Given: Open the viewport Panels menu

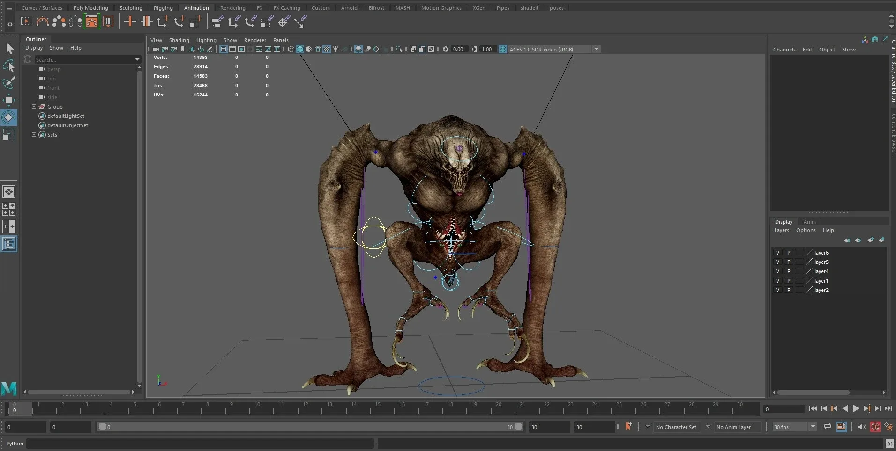Looking at the screenshot, I should 281,40.
